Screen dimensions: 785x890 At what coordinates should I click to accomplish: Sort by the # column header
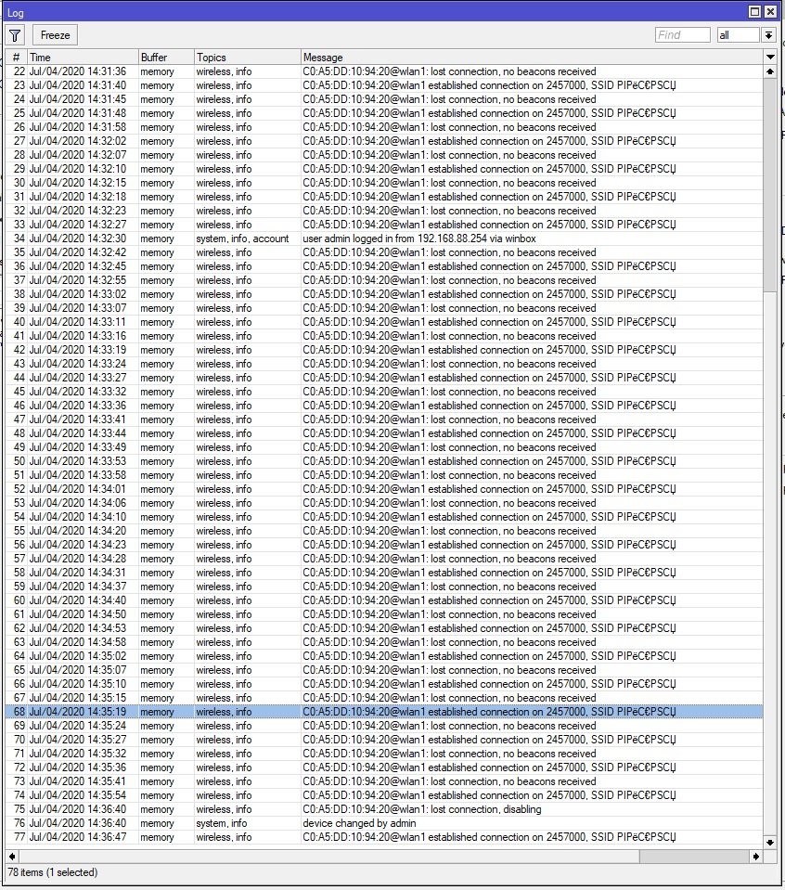point(17,57)
